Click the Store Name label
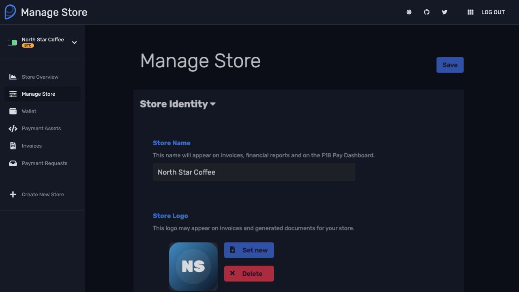 coord(172,143)
